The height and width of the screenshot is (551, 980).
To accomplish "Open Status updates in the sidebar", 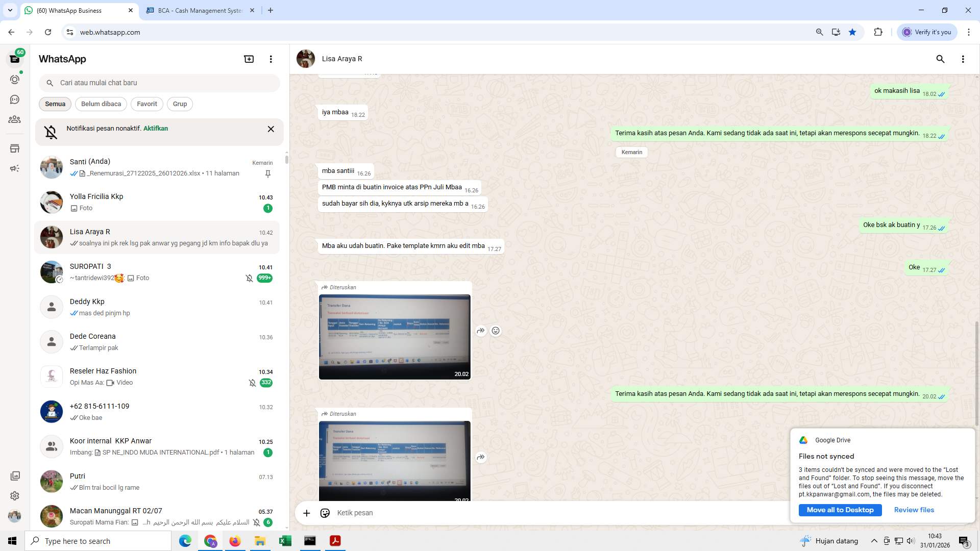I will click(15, 79).
